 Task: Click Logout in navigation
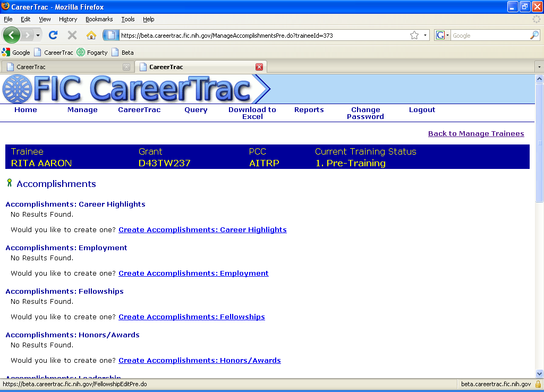click(x=422, y=109)
